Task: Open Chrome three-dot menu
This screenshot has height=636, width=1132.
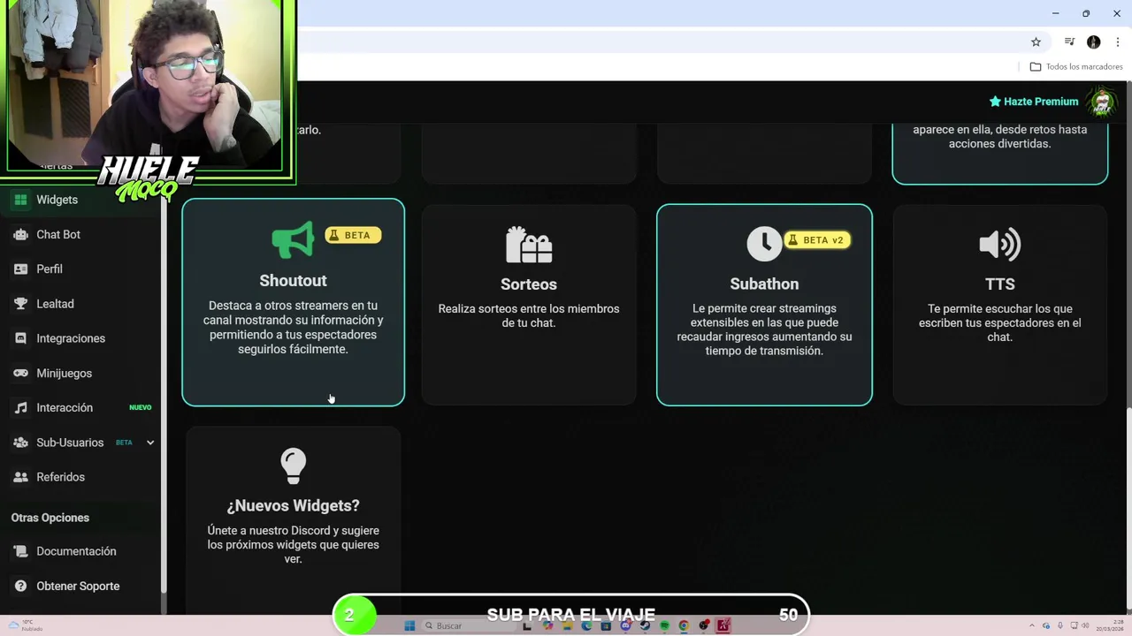Action: pos(1117,42)
